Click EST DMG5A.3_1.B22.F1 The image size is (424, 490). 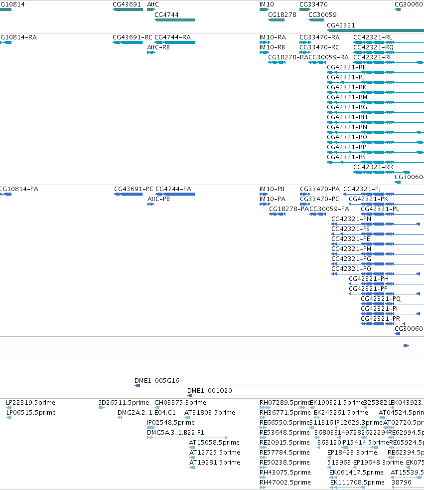175,433
